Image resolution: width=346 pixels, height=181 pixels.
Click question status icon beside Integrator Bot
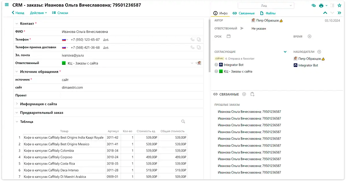coord(216,65)
